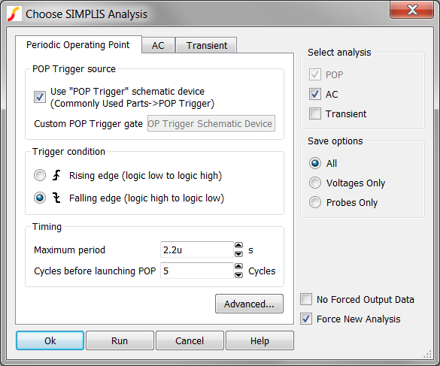Decrease Maximum period with down arrow
The image size is (440, 366).
coord(238,254)
